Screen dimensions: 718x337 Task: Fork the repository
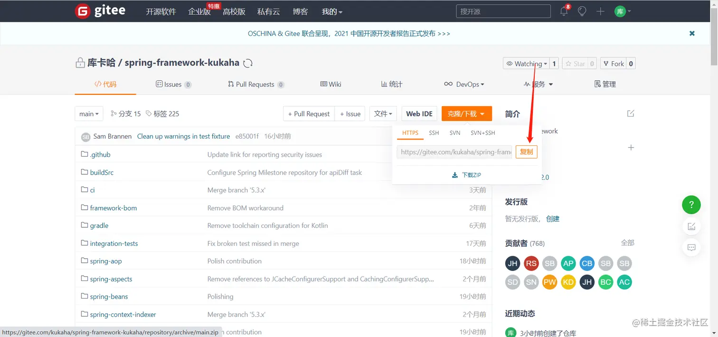(614, 64)
